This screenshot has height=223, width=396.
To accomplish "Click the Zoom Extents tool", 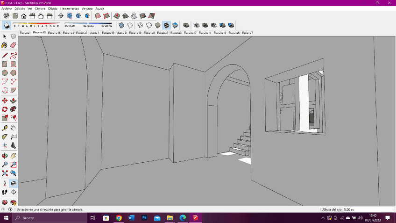I will [x=5, y=173].
